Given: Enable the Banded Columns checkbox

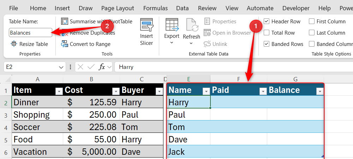Looking at the screenshot, I should (x=312, y=44).
